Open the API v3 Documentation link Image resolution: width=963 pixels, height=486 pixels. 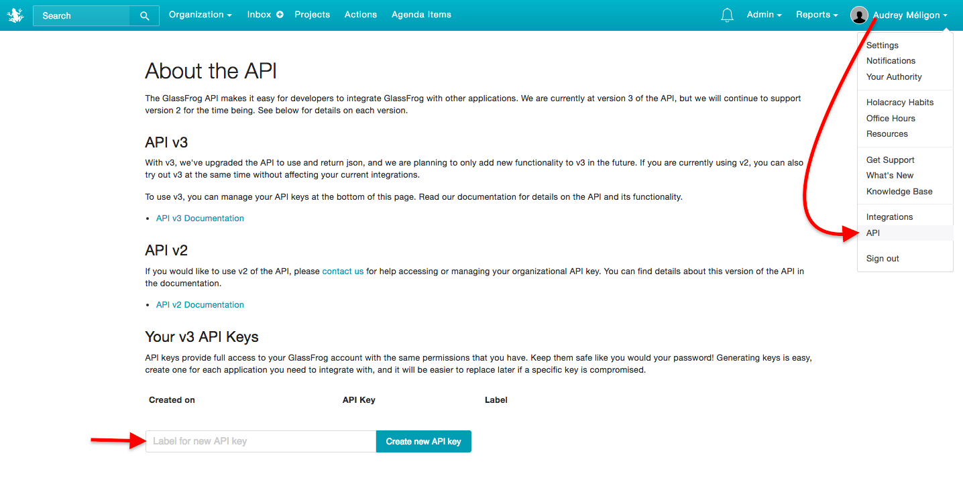[x=200, y=219]
